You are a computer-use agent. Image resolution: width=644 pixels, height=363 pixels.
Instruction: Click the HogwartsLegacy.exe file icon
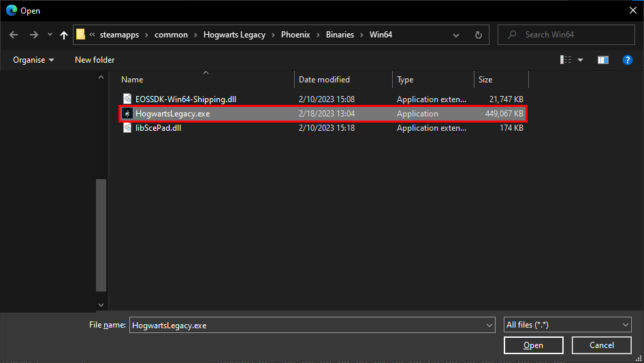[127, 114]
